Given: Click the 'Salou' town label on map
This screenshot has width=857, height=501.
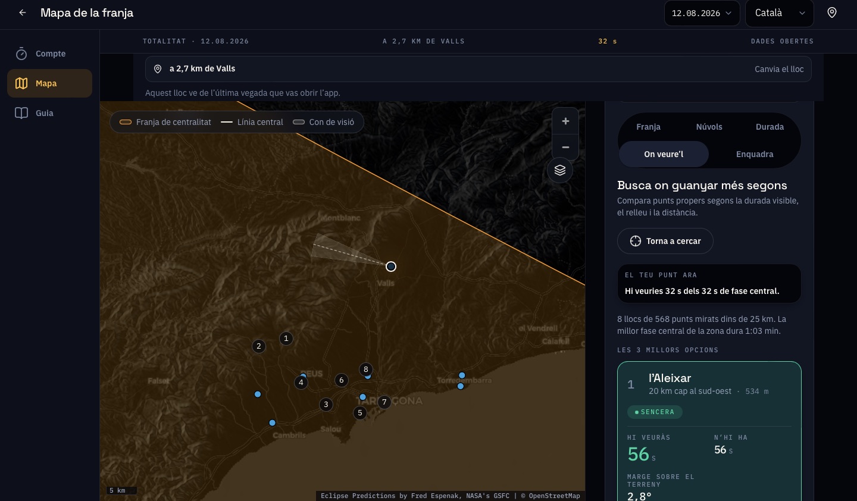Looking at the screenshot, I should [331, 429].
